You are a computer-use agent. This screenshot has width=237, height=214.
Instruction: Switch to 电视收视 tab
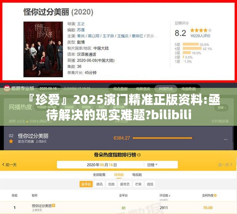pos(189,89)
